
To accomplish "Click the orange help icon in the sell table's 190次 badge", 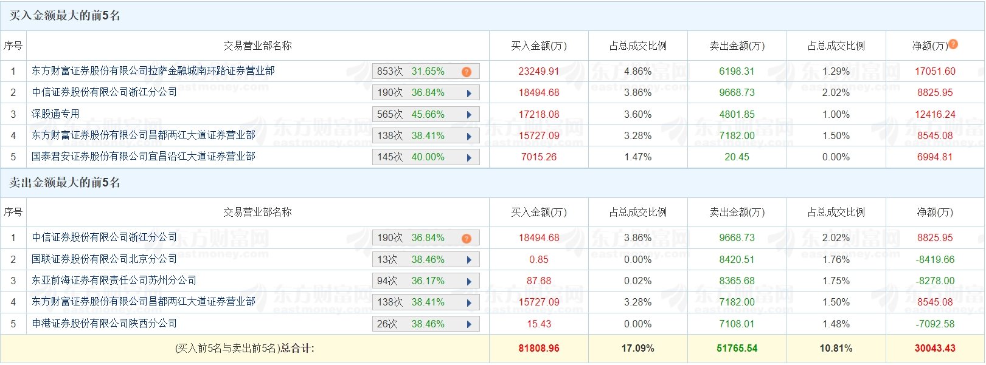I will [x=467, y=238].
